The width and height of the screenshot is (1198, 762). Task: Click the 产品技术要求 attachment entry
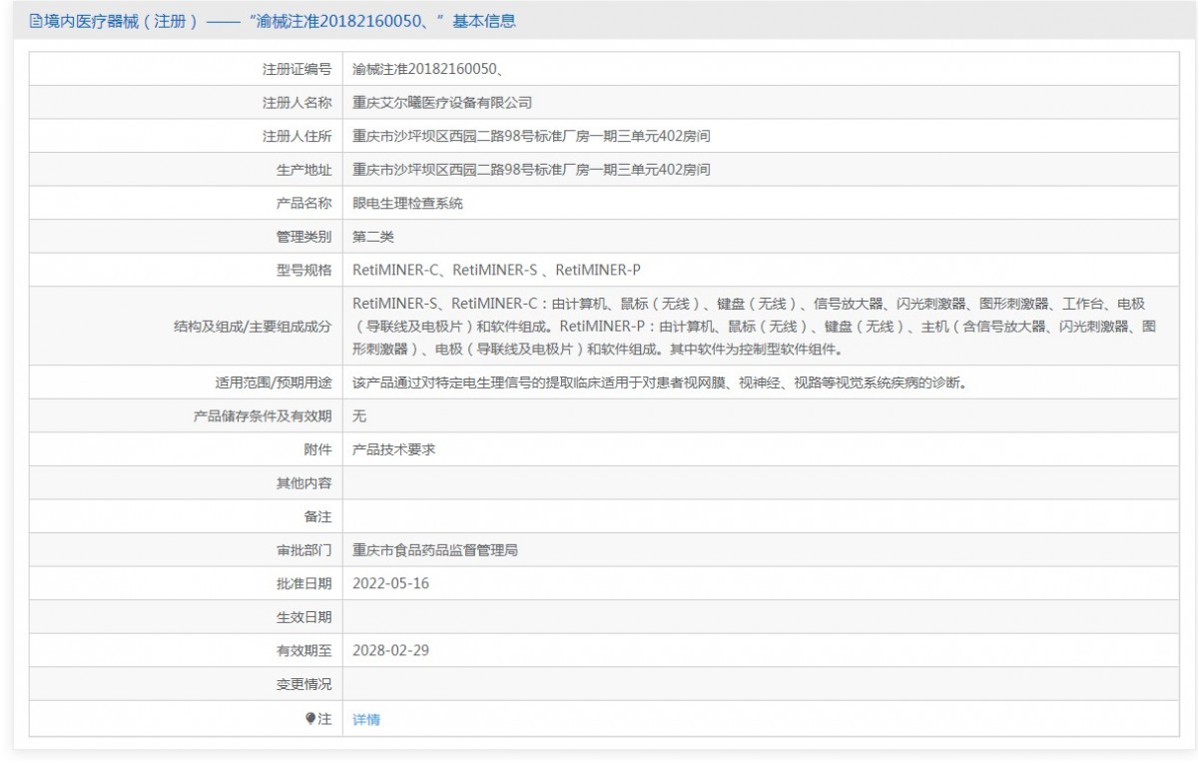pyautogui.click(x=393, y=449)
